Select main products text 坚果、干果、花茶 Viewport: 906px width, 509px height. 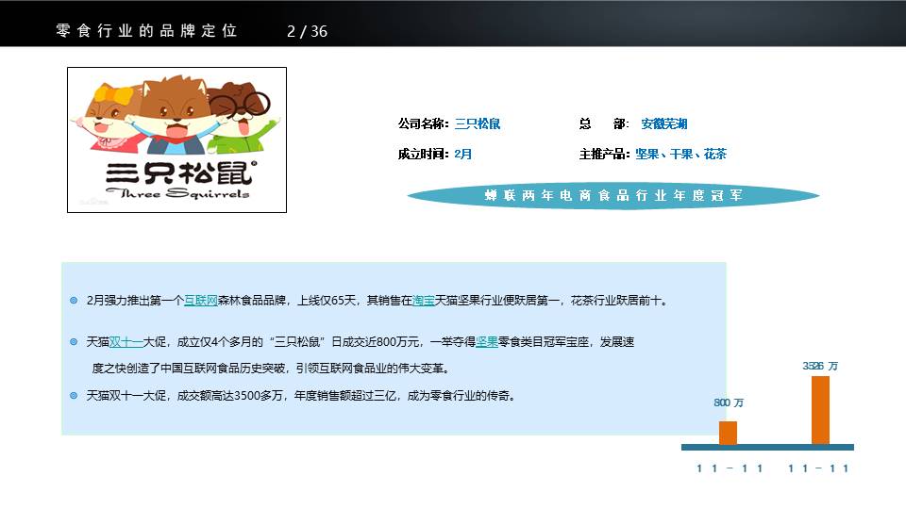point(680,154)
